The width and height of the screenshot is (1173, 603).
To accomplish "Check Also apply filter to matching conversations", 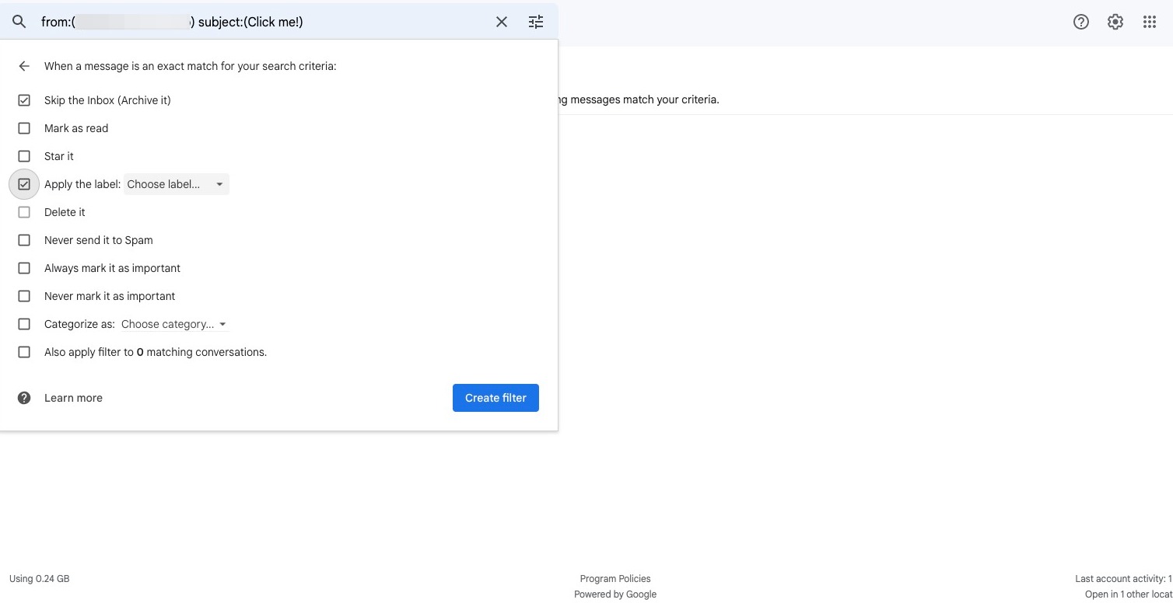I will point(24,352).
